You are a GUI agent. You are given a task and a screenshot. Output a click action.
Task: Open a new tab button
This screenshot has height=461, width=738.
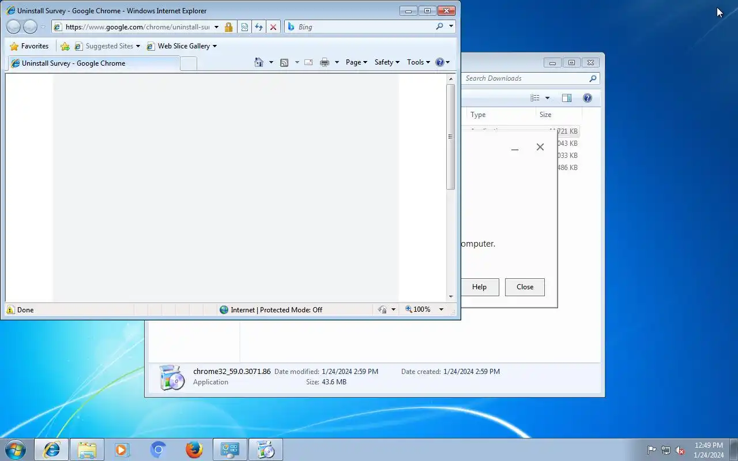[x=188, y=64]
